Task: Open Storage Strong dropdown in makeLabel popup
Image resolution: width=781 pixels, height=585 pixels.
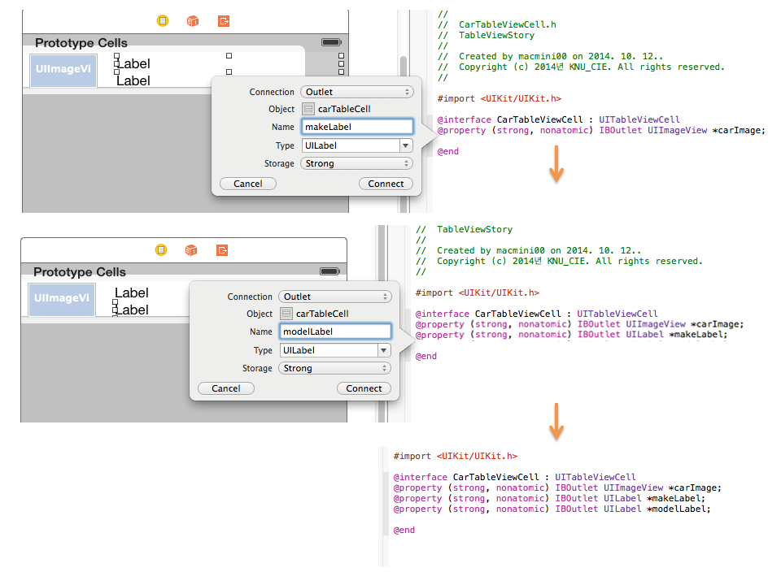Action: tap(356, 163)
